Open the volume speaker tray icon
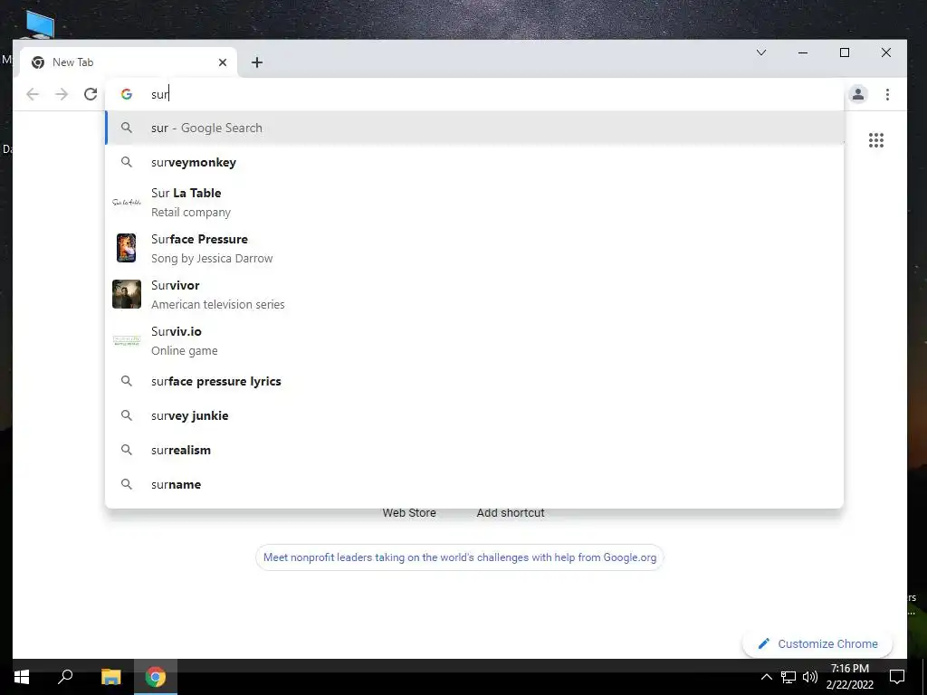 pos(810,677)
